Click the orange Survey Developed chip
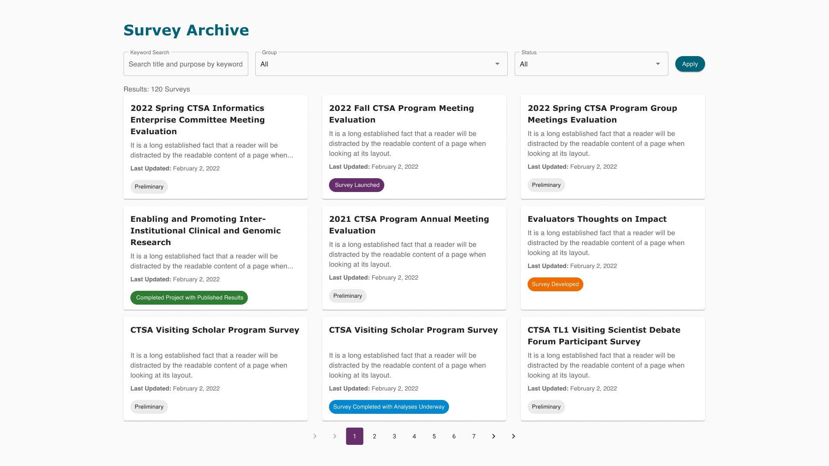 coord(555,284)
